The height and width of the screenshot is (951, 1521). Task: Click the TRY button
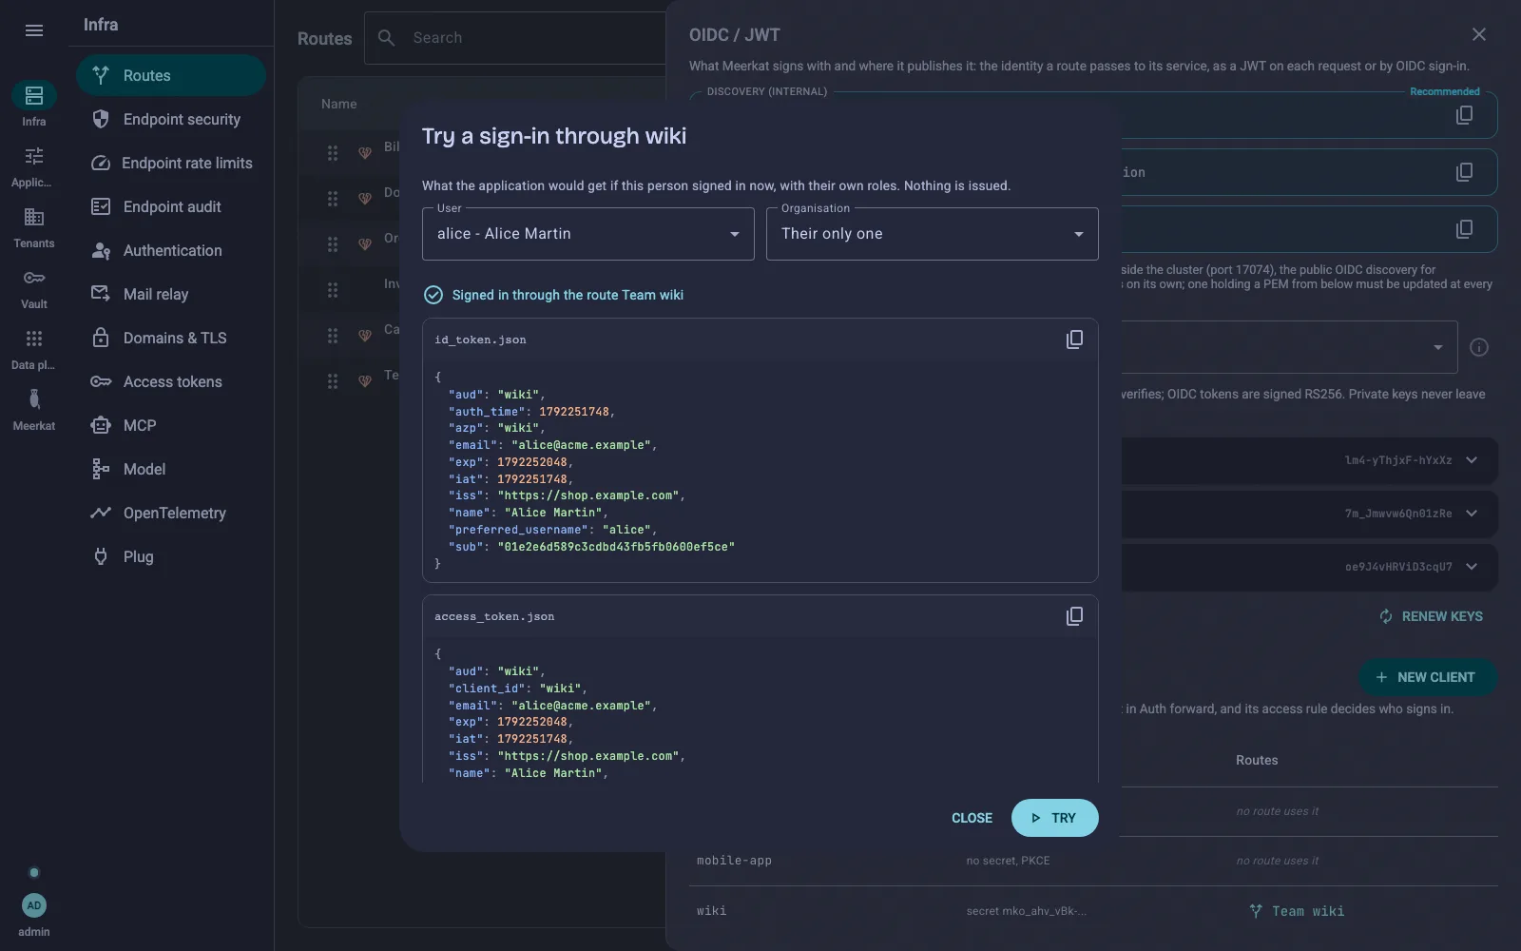point(1054,818)
